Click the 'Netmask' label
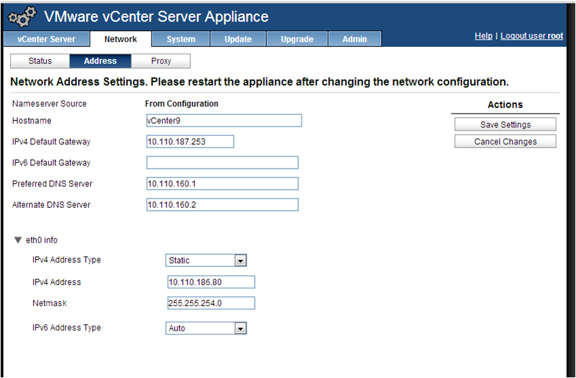This screenshot has width=576, height=378. (50, 303)
